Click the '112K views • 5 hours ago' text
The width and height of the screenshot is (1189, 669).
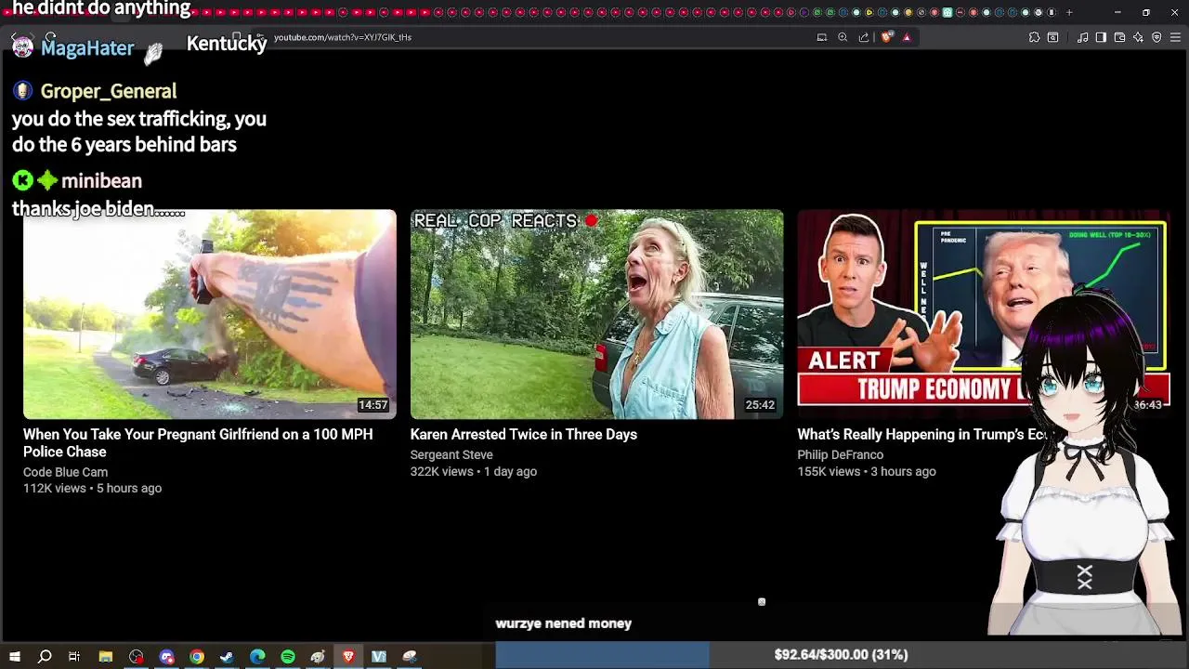click(92, 488)
